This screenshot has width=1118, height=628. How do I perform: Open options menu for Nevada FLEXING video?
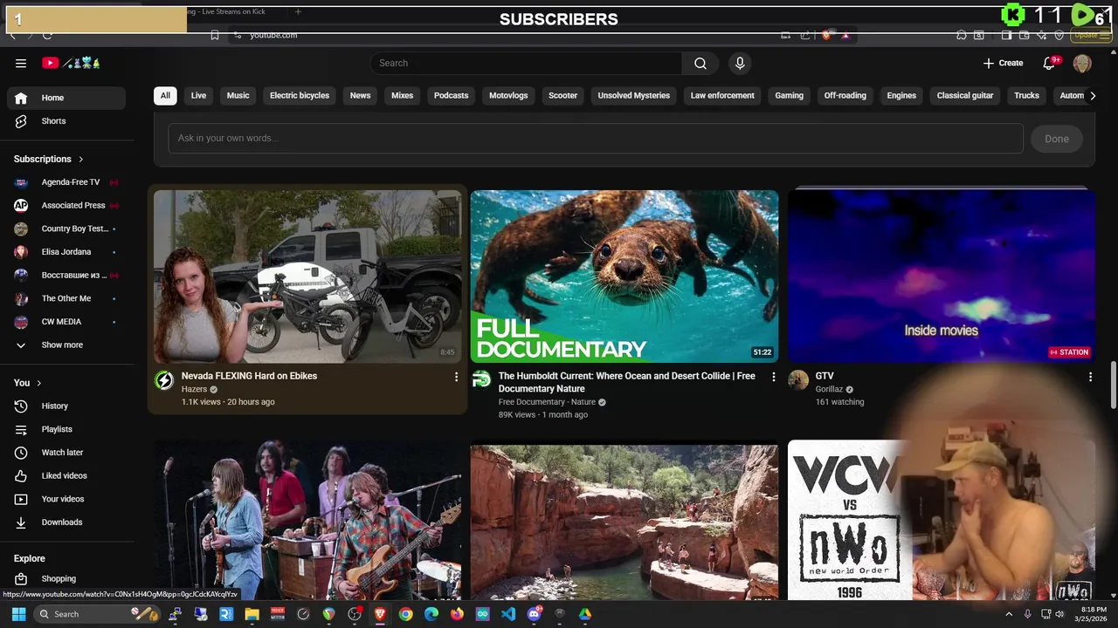click(x=456, y=377)
